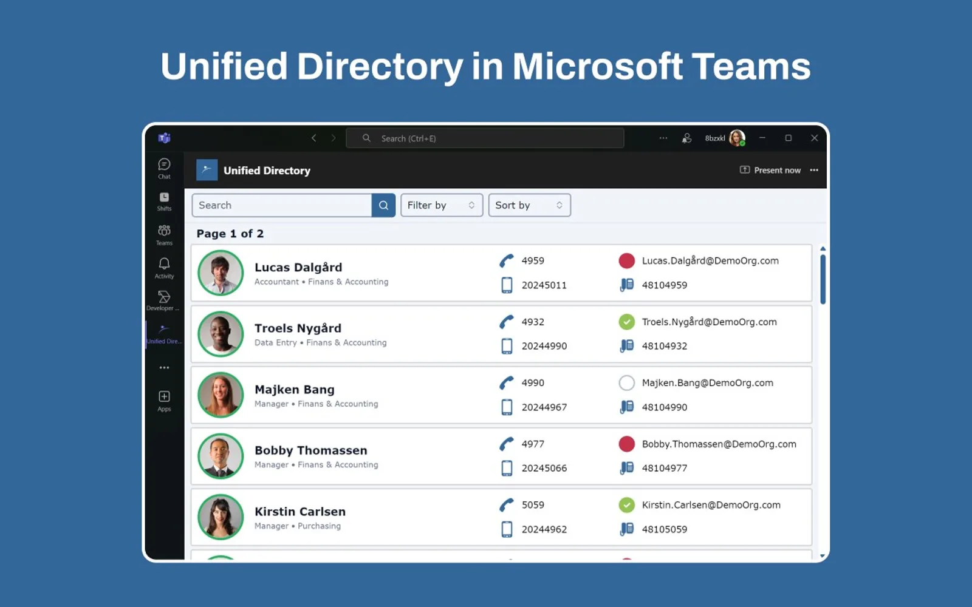
Task: Click Kirstin Carlsen's green available status icon
Action: [x=626, y=505]
